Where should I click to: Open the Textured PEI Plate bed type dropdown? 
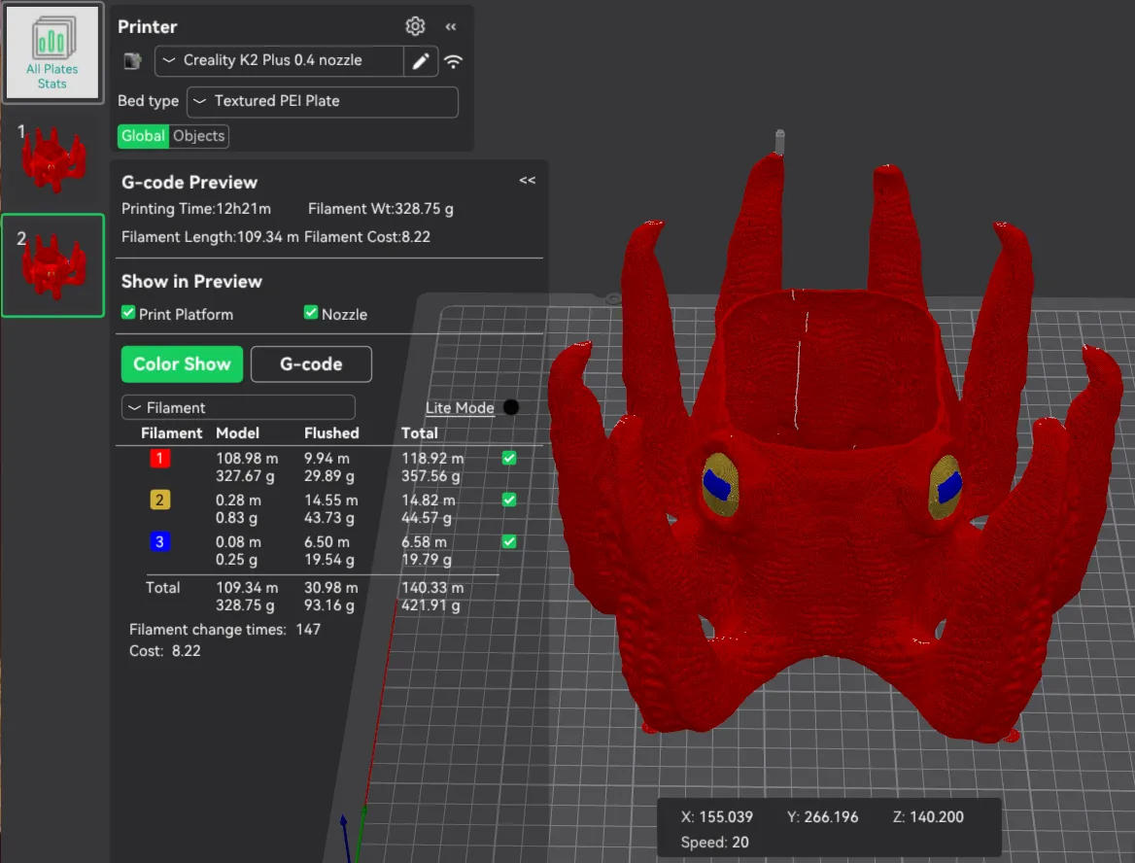click(322, 101)
